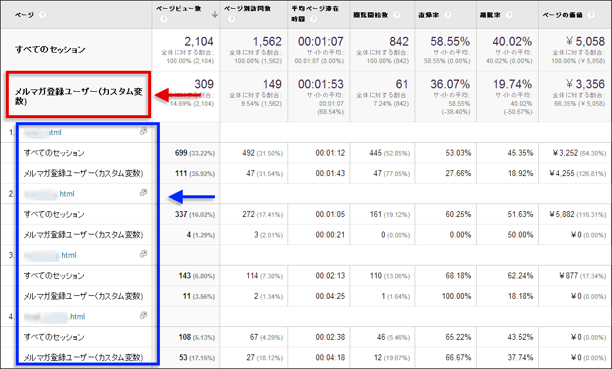The height and width of the screenshot is (369, 612).
Task: Click help icon next to 離脱率
Action: [x=510, y=15]
